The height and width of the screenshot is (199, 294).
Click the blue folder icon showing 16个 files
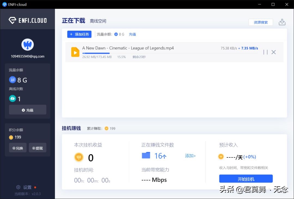pos(146,155)
